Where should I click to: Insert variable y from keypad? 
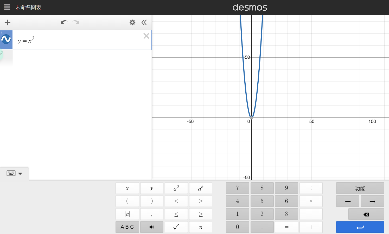[x=152, y=188]
